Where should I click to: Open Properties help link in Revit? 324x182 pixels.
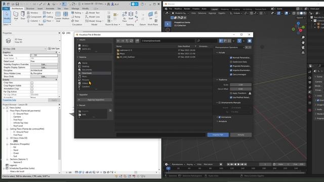9,100
